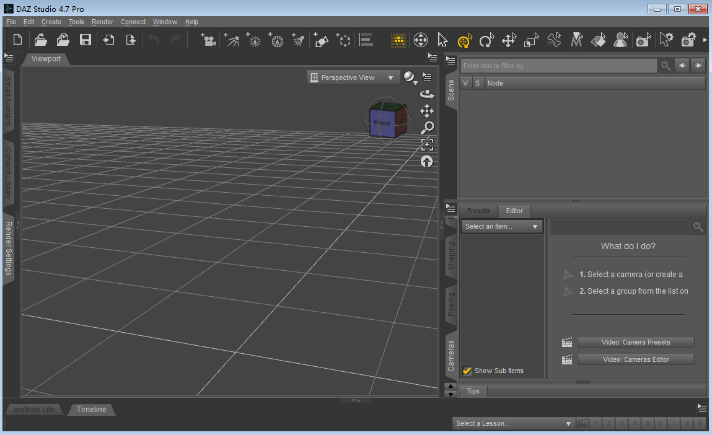This screenshot has width=712, height=435.
Task: Open the viewport draw style sphere dropdown
Action: 410,77
